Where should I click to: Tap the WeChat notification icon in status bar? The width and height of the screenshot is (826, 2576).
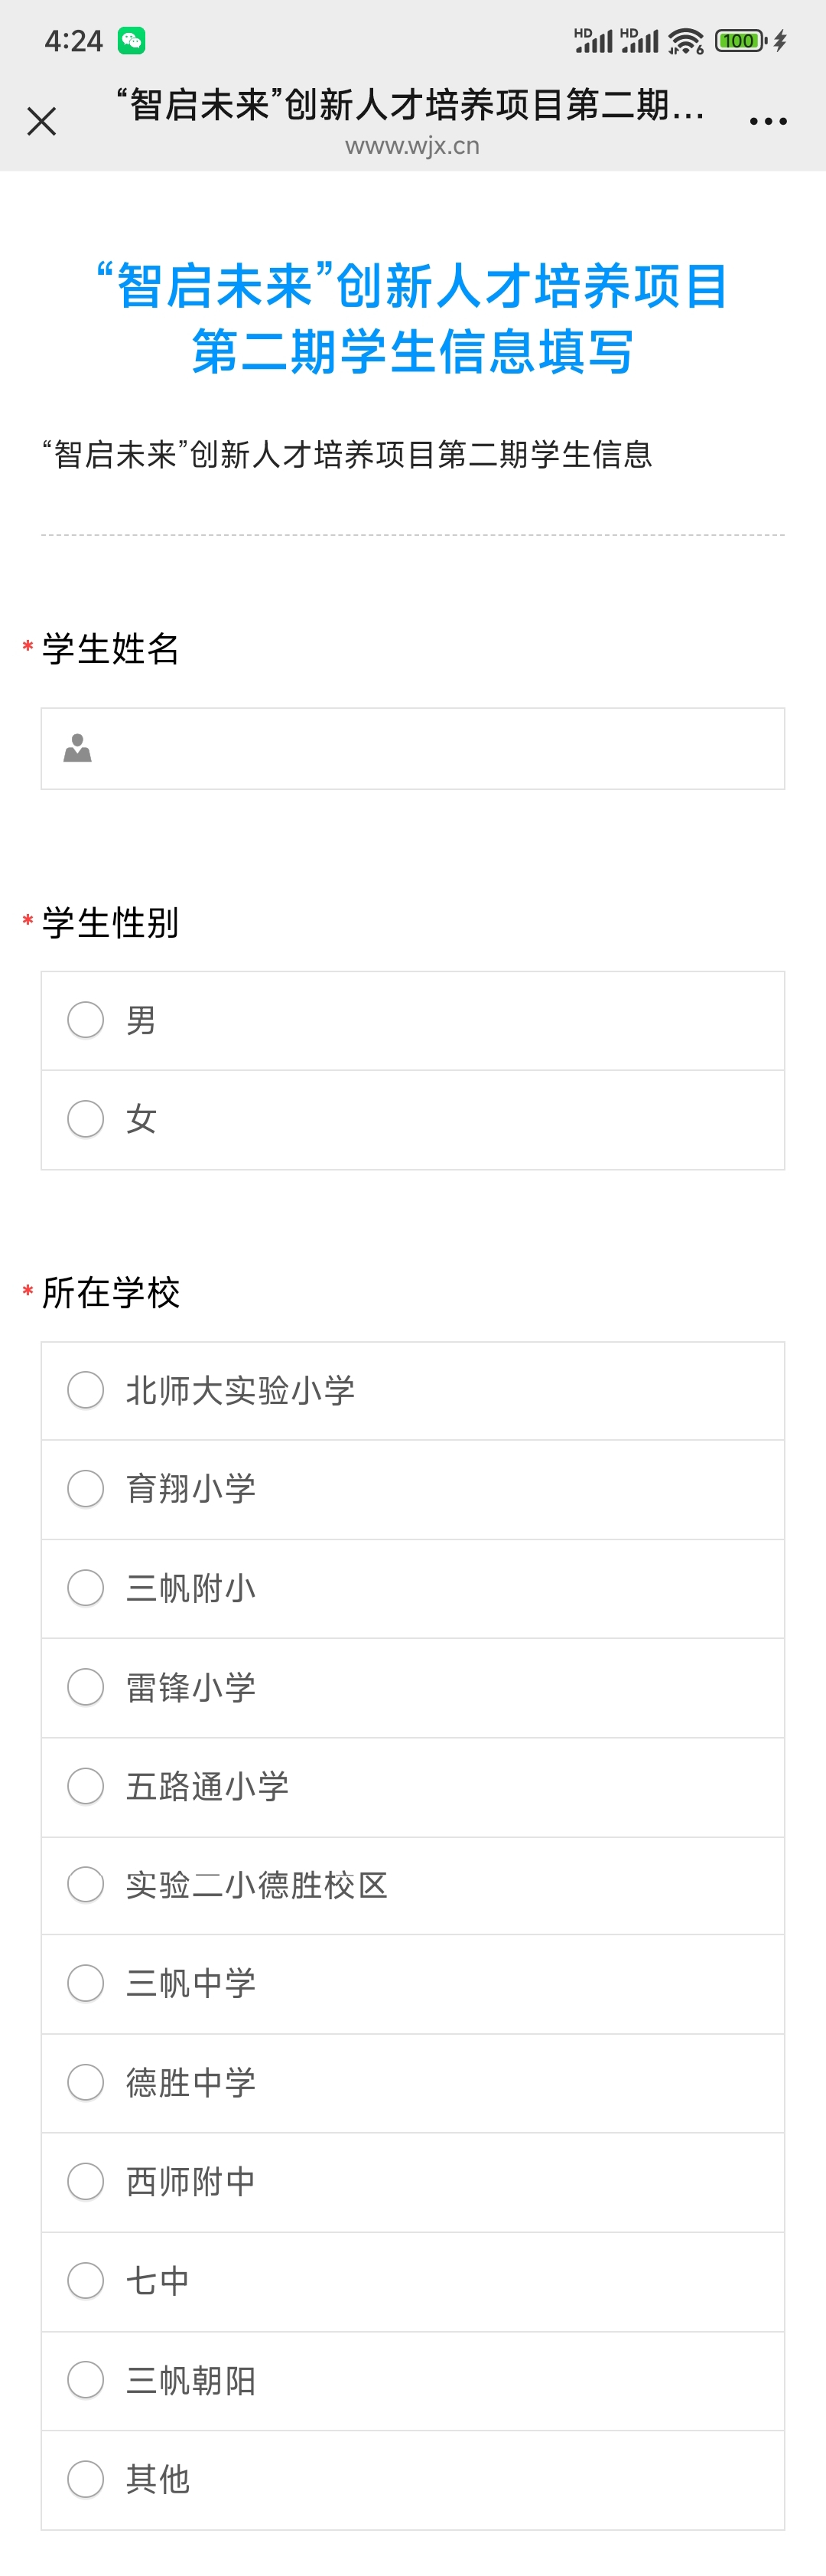[x=132, y=41]
